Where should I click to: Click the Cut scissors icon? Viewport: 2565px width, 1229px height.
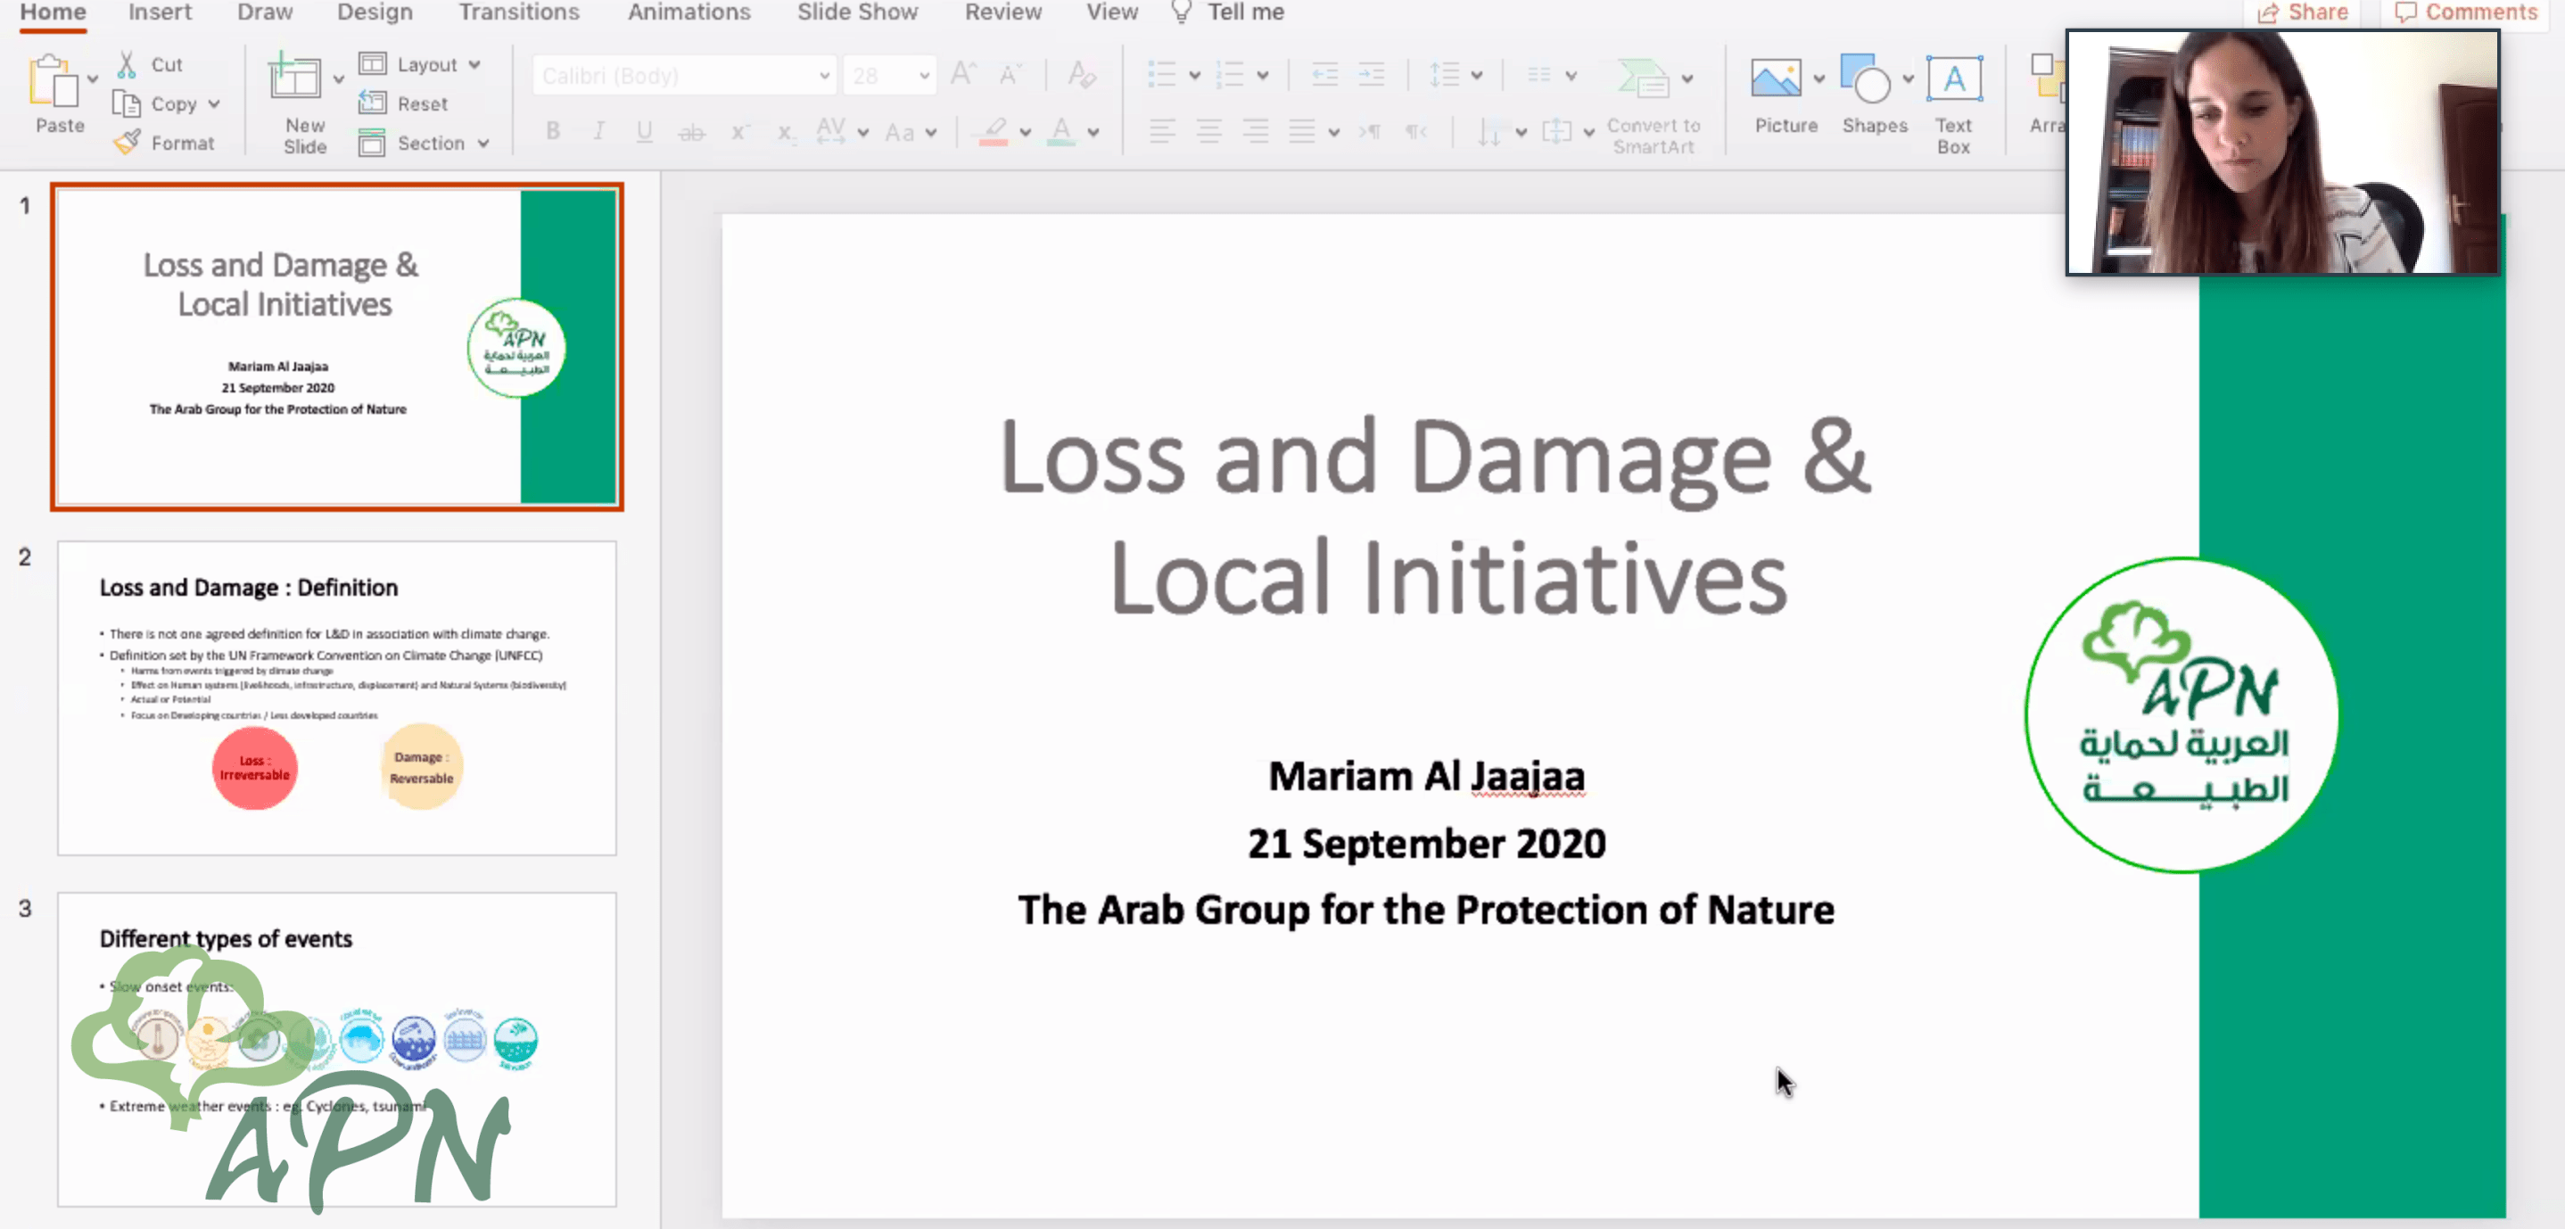127,65
